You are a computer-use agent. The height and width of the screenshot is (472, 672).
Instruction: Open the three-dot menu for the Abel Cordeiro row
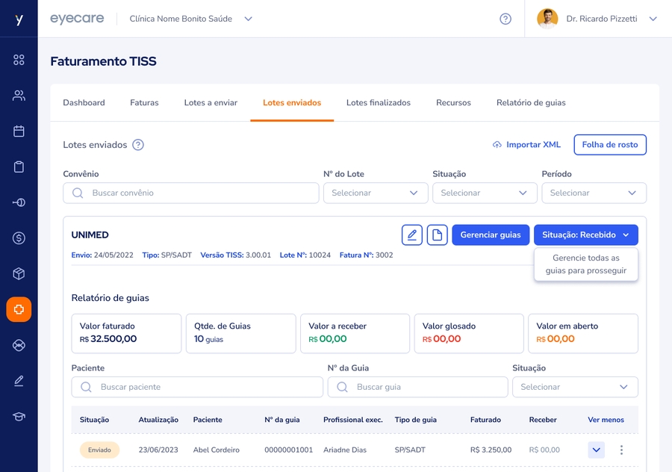pos(621,450)
